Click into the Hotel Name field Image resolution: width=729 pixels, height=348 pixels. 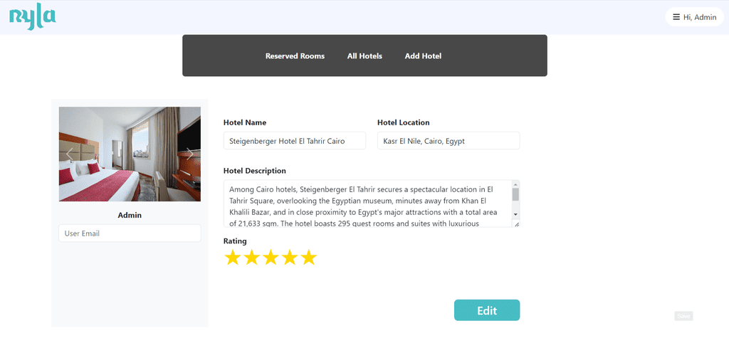click(x=295, y=141)
